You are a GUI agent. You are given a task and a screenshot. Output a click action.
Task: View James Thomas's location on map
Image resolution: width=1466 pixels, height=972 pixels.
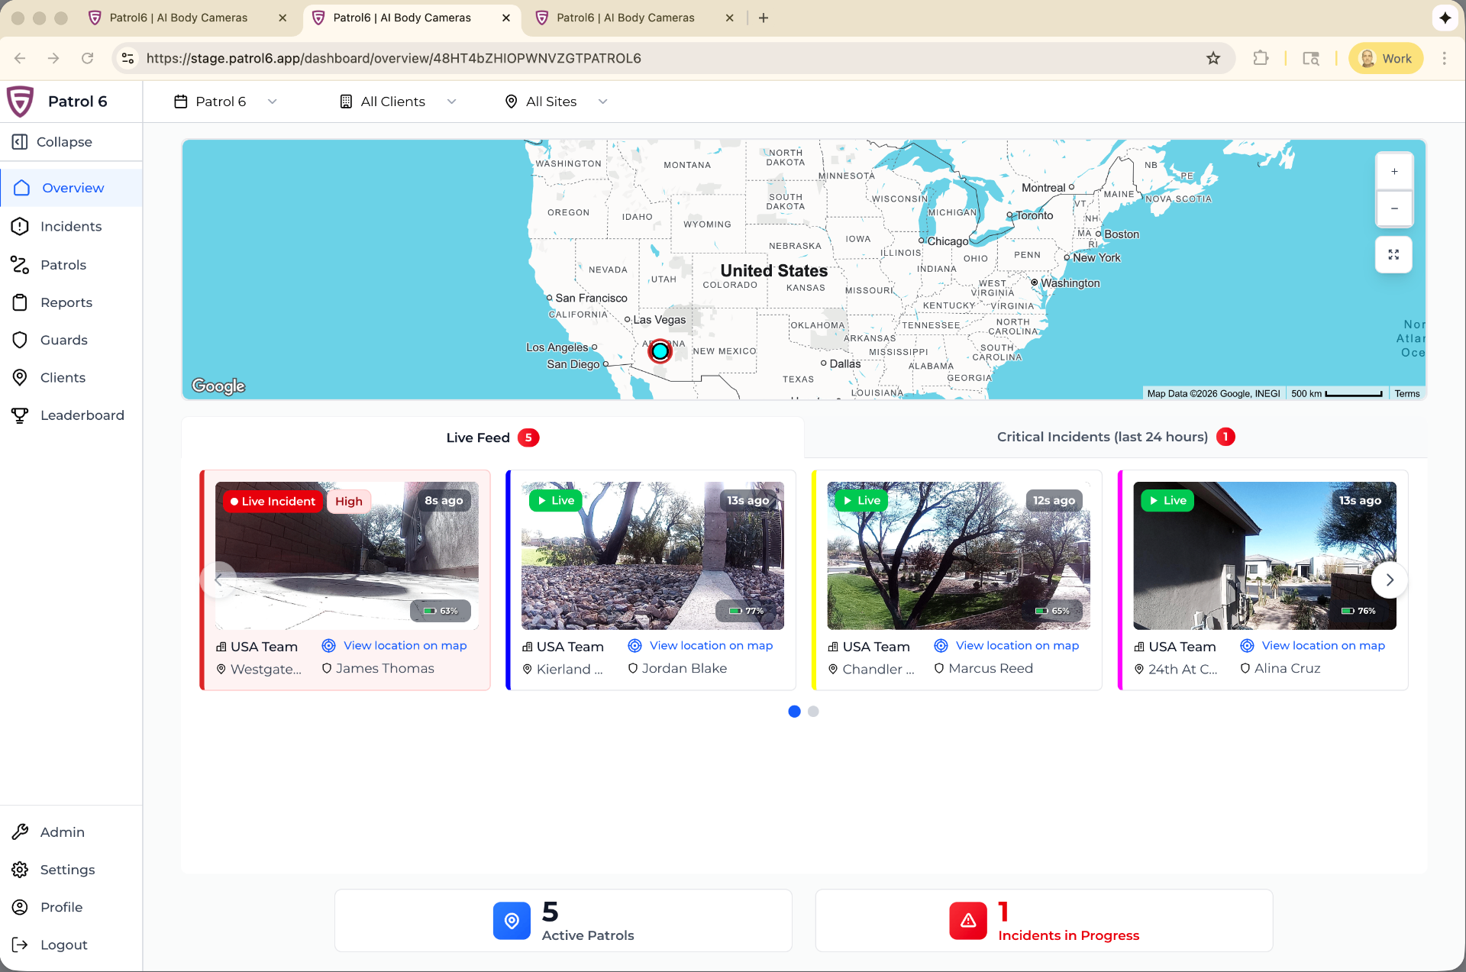point(405,645)
